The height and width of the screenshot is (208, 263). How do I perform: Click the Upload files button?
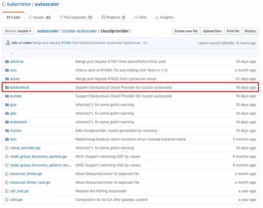pyautogui.click(x=212, y=31)
